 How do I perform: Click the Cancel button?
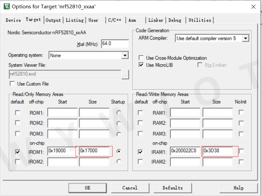tap(130, 188)
